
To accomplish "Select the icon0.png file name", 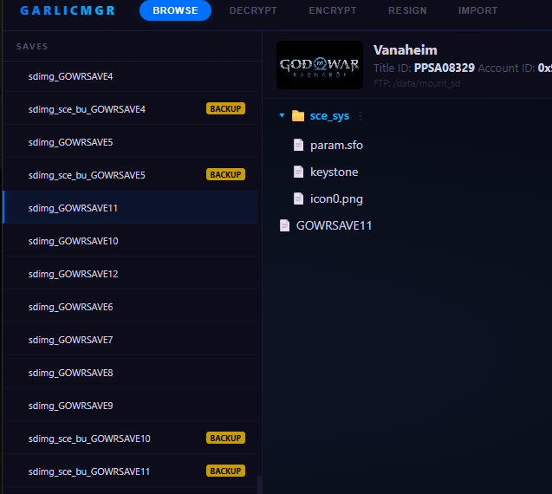I will click(x=336, y=199).
